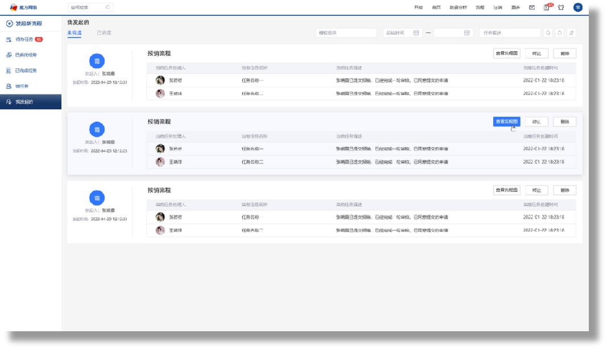Switch to the 已完成 tab

[104, 33]
